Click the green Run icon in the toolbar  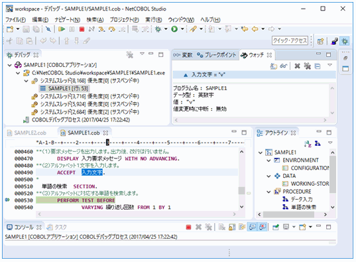[174, 29]
